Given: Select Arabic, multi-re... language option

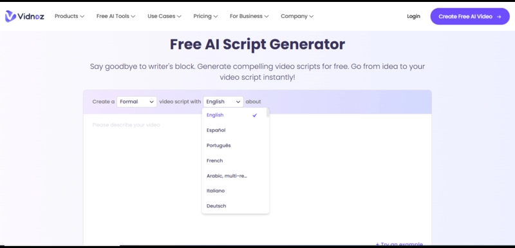Looking at the screenshot, I should pyautogui.click(x=236, y=176).
